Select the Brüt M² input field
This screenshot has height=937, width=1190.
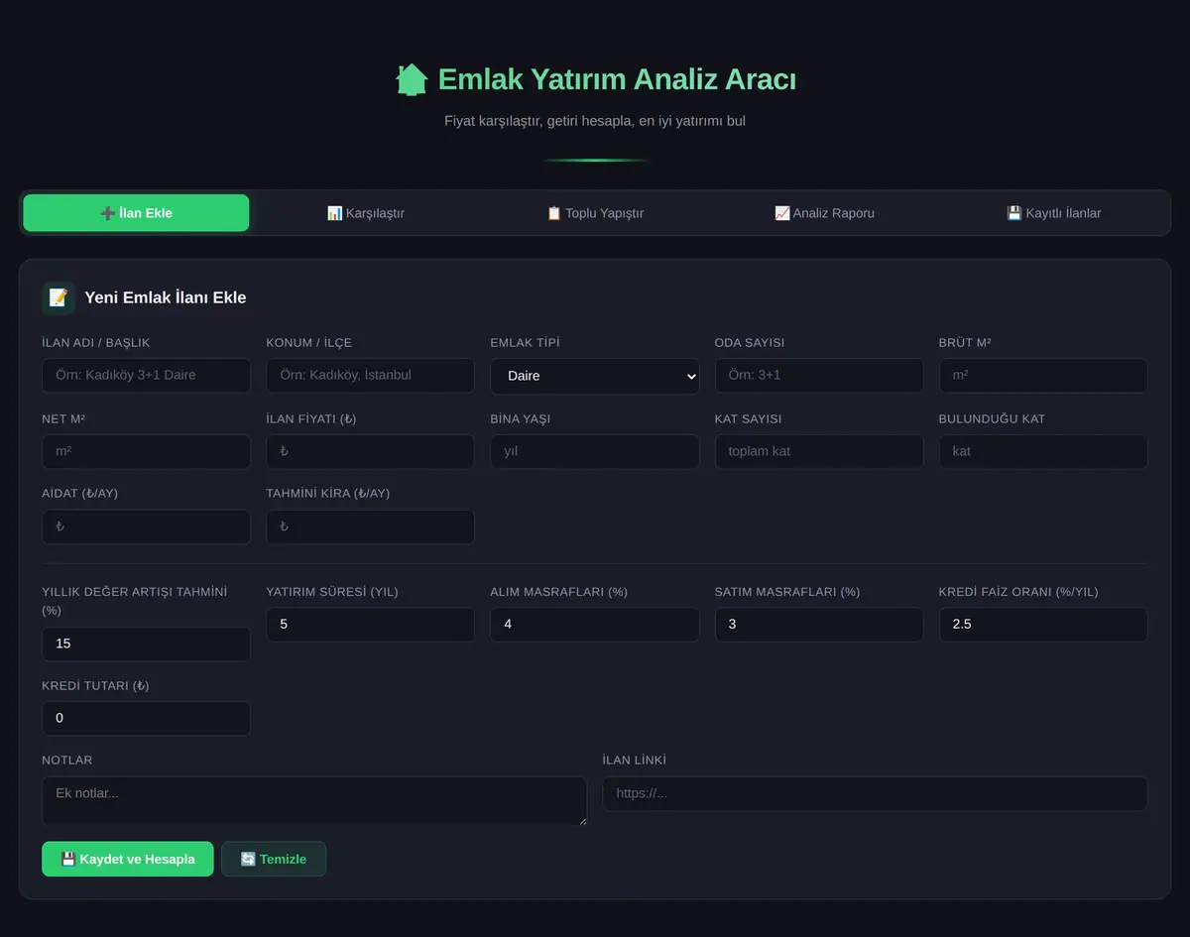[x=1043, y=376]
